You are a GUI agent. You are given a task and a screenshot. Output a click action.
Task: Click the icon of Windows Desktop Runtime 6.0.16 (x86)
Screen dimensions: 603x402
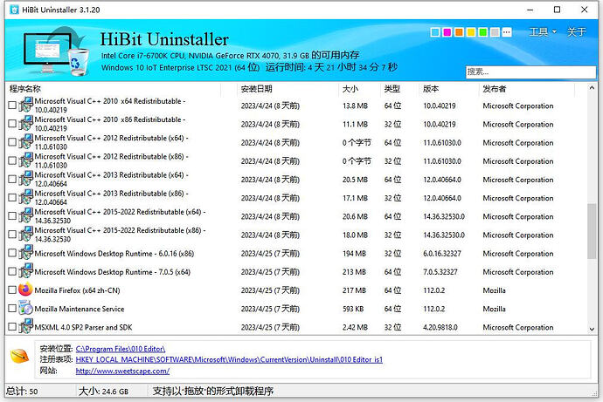click(26, 252)
